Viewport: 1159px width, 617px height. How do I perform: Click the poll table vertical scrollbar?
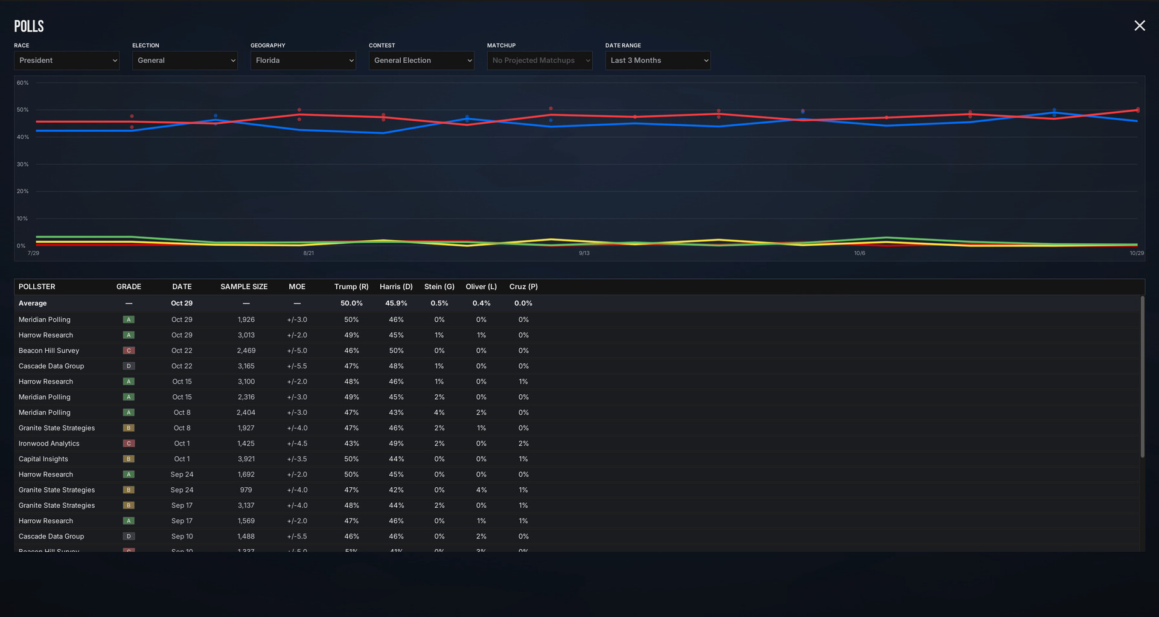(x=1142, y=377)
